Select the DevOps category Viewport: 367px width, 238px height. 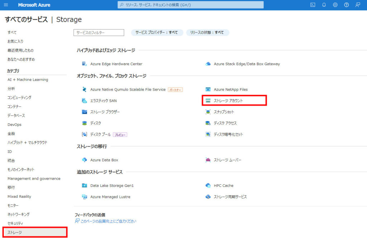point(14,124)
